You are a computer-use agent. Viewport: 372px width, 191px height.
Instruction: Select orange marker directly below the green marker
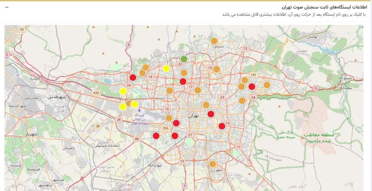[x=184, y=73]
